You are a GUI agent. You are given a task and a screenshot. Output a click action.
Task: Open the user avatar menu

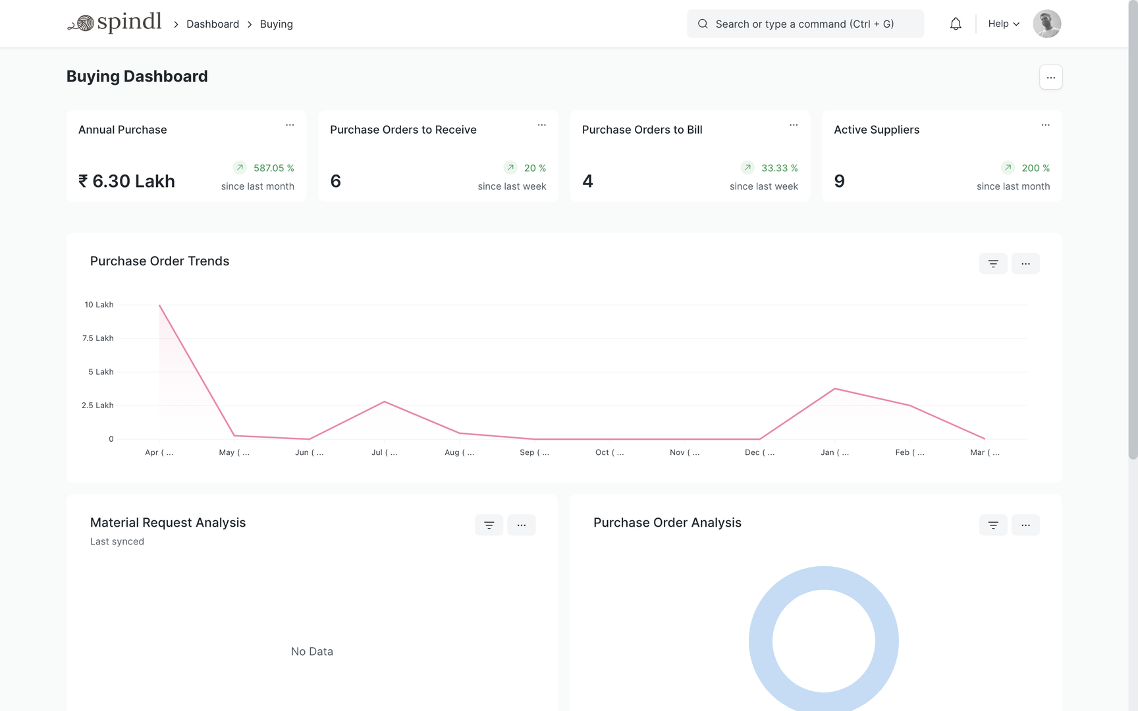point(1046,24)
